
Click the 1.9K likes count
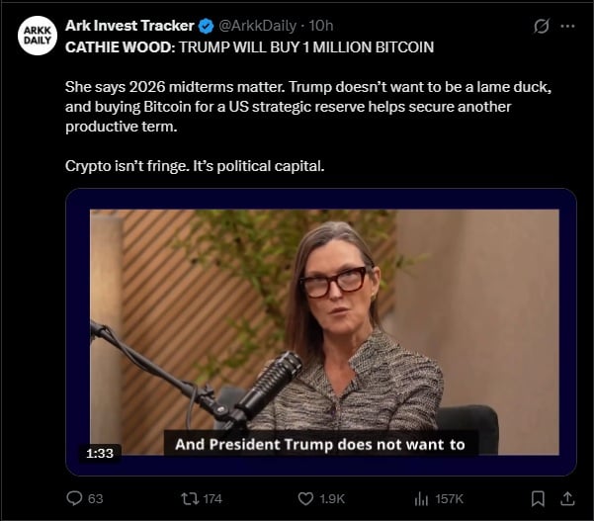pyautogui.click(x=333, y=498)
